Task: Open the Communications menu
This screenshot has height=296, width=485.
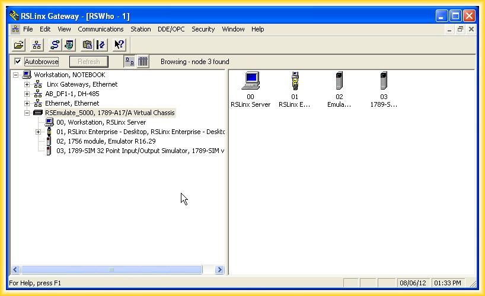Action: [x=100, y=29]
